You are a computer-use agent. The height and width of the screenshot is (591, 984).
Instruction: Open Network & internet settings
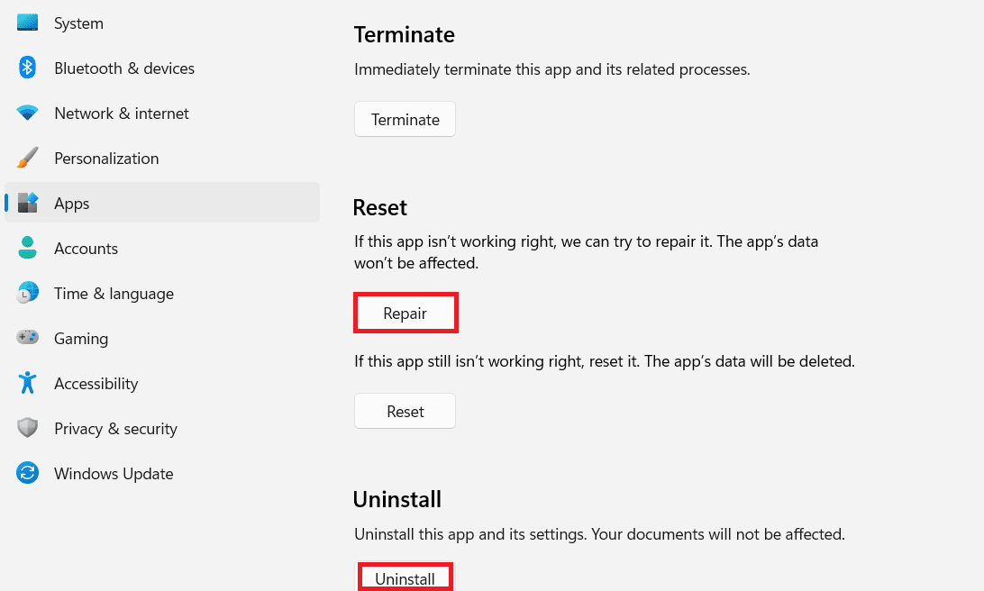(122, 114)
